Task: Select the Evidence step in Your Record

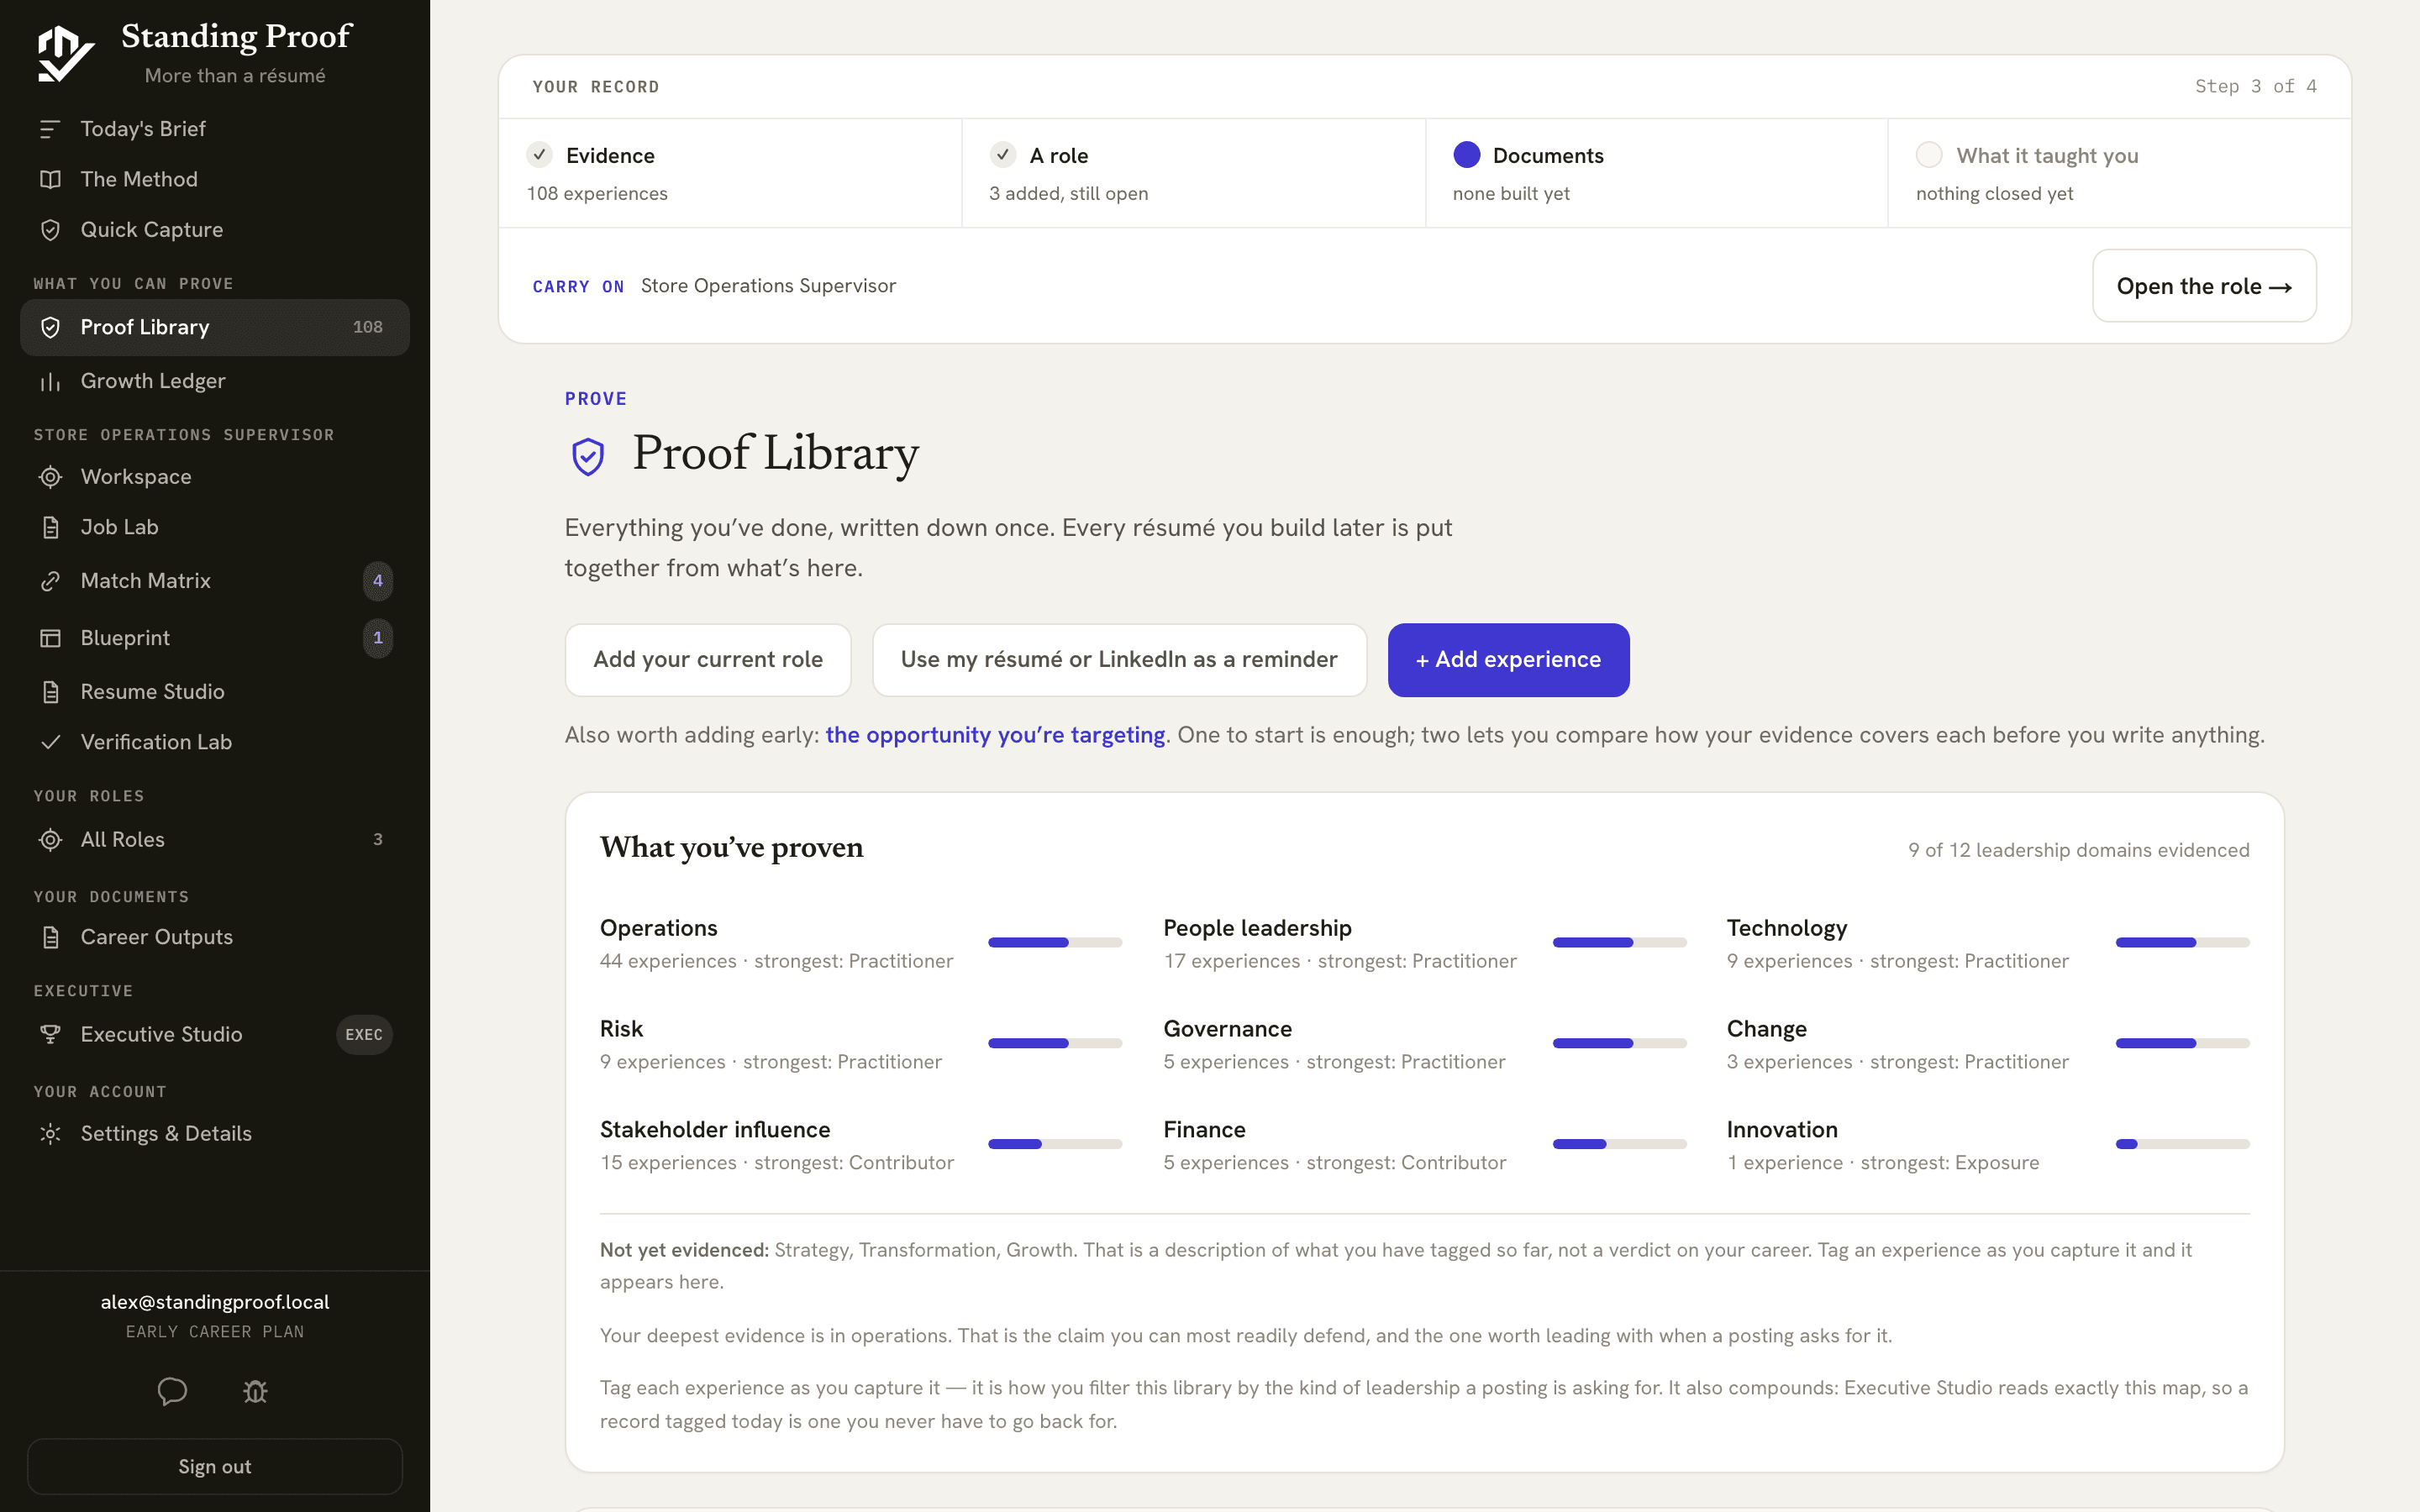Action: 730,173
